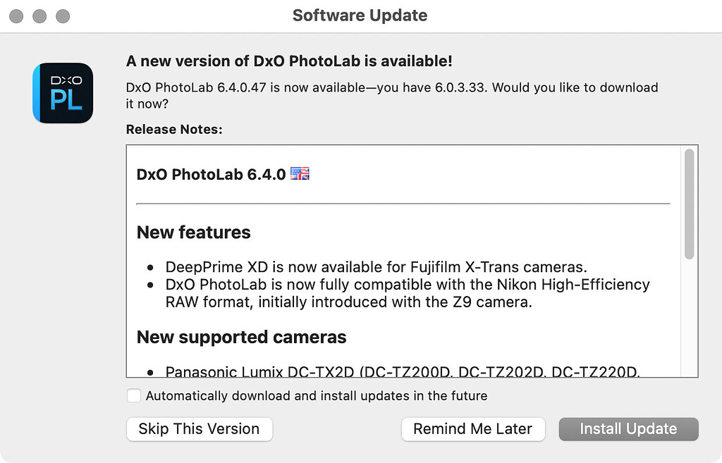Choose Remind Me Later
The width and height of the screenshot is (722, 463).
[x=472, y=428]
